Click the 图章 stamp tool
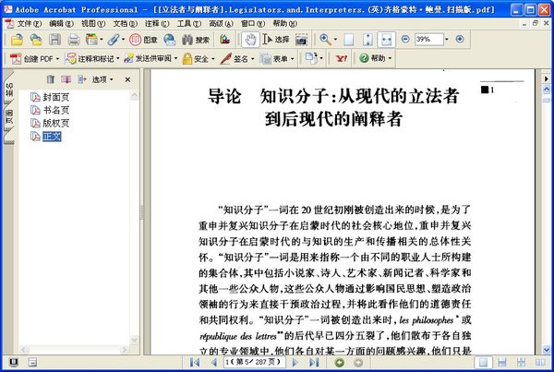The width and height of the screenshot is (554, 372). (x=143, y=40)
